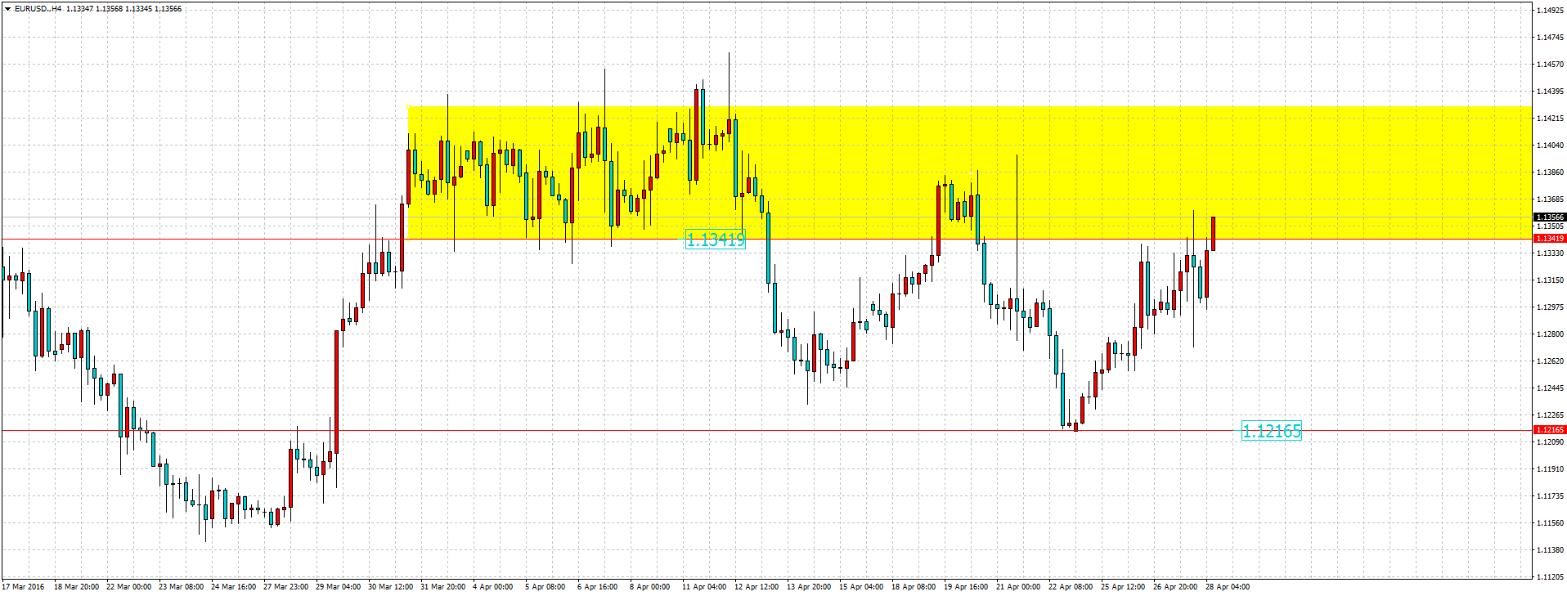Click the 11 Apr 04:00 time label

[x=704, y=586]
